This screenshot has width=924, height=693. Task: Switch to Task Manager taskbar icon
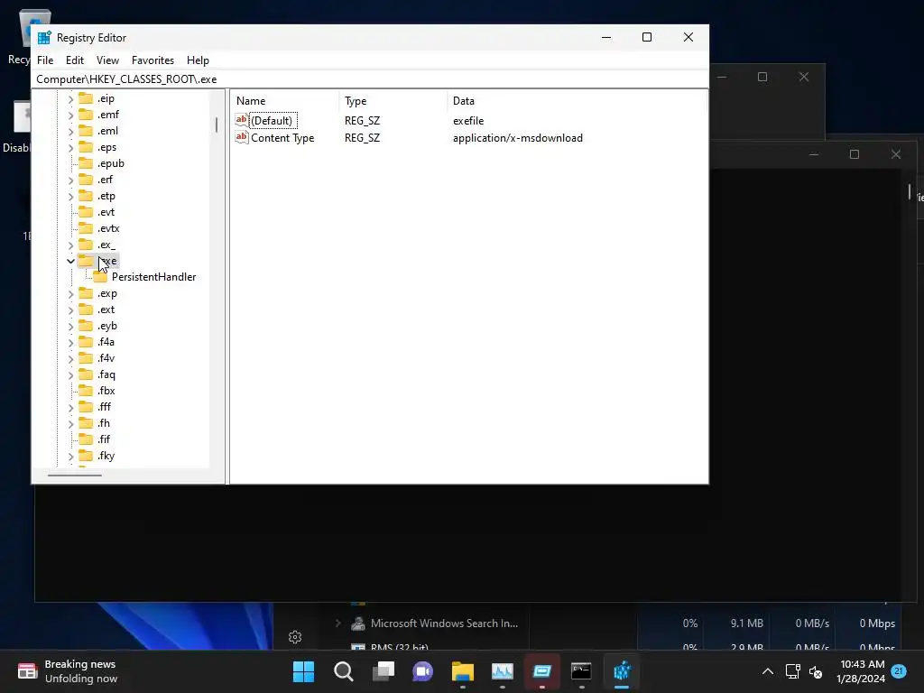(x=502, y=671)
